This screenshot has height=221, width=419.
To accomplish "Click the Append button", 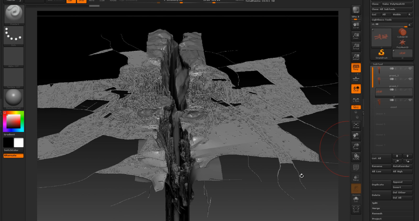I will pyautogui.click(x=402, y=182).
